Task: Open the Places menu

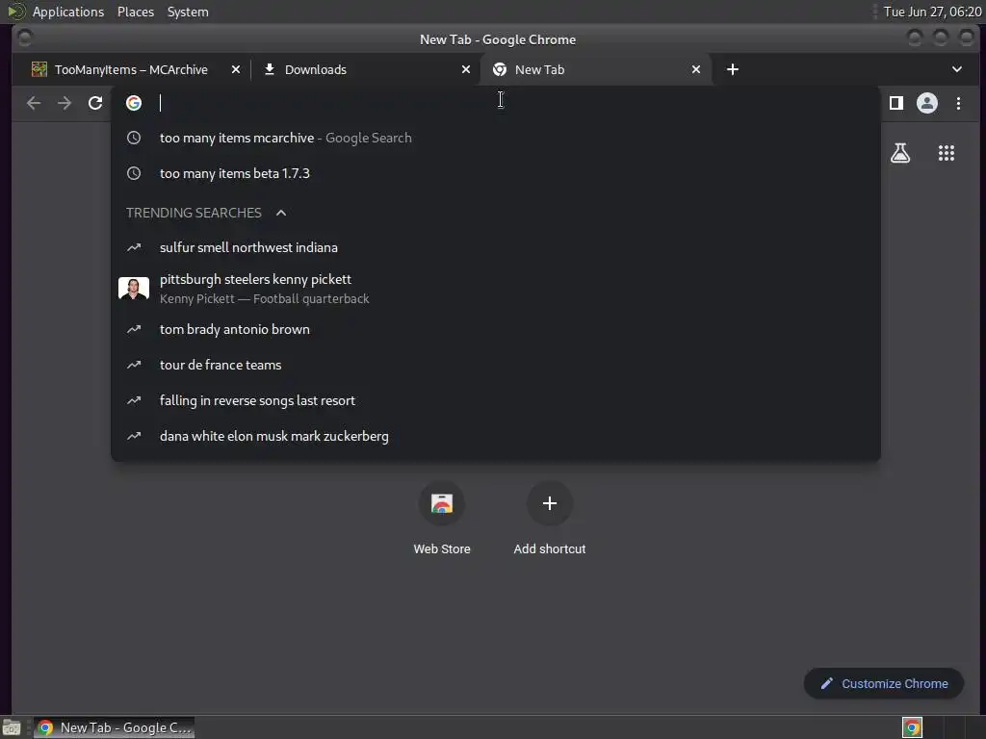Action: click(136, 12)
